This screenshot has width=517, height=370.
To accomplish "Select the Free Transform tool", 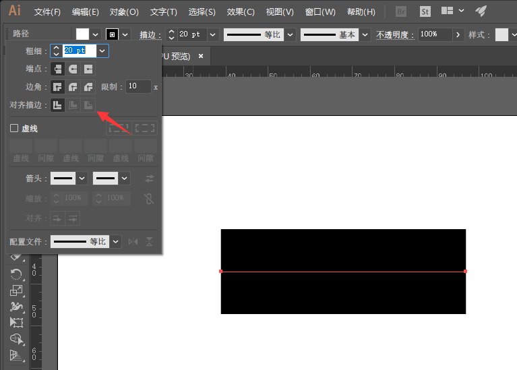I will 16,322.
